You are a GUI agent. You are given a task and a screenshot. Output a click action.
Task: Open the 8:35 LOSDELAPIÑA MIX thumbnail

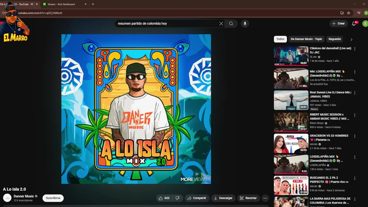click(x=291, y=164)
